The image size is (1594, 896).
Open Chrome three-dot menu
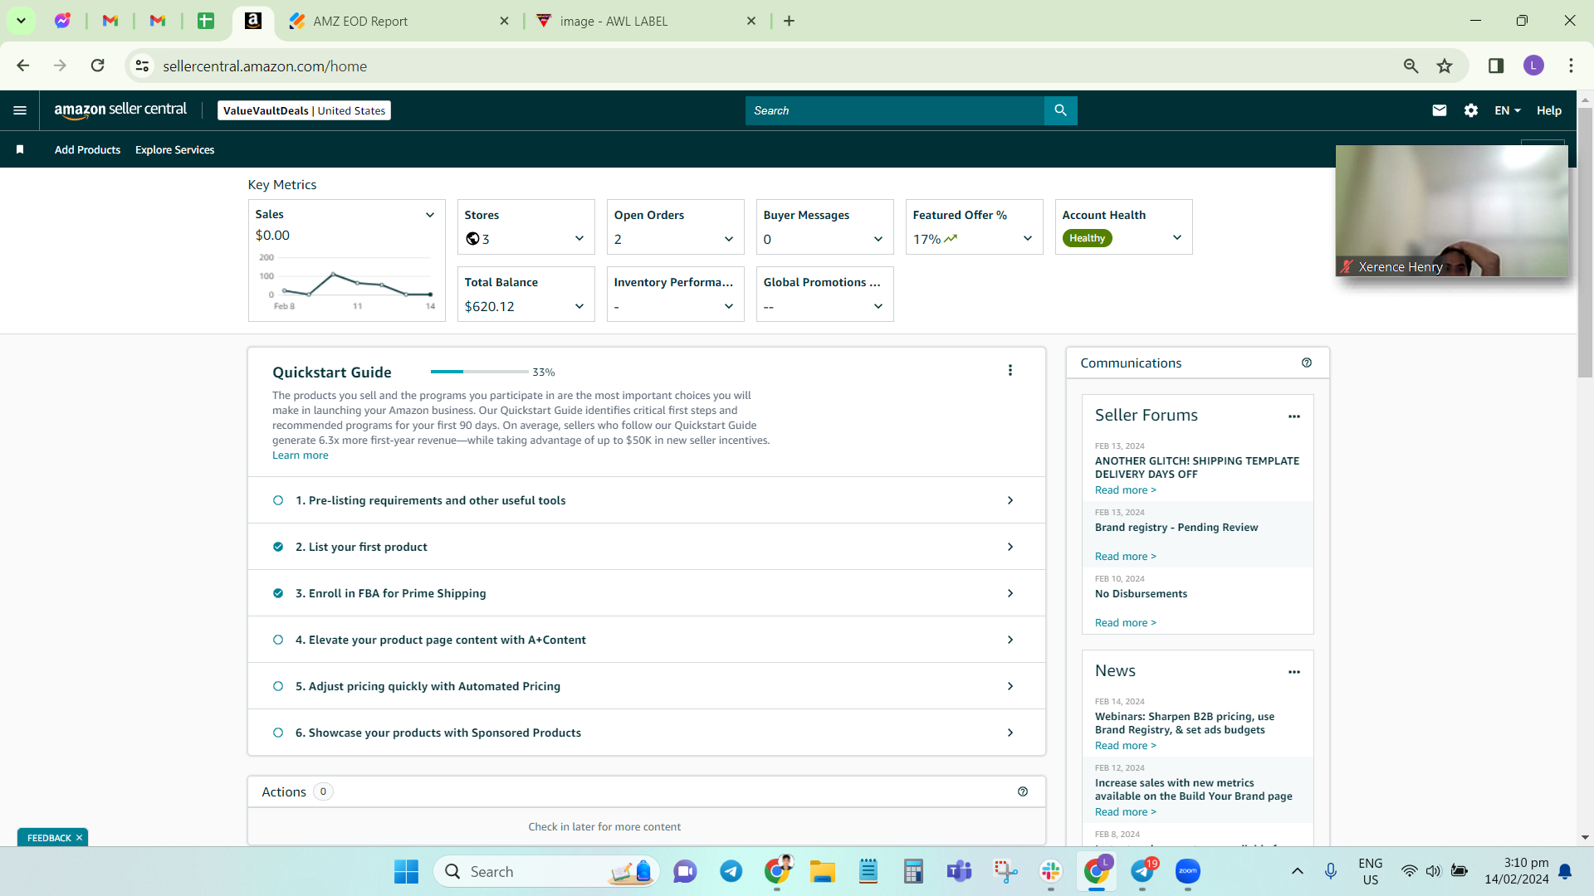tap(1571, 66)
